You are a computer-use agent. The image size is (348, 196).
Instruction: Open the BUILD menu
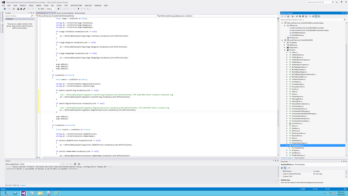tap(31, 5)
